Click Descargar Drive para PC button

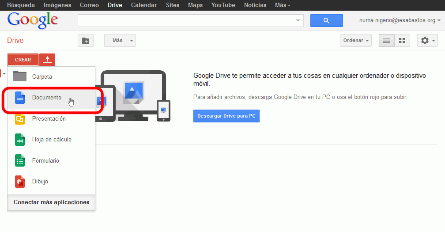click(x=226, y=116)
